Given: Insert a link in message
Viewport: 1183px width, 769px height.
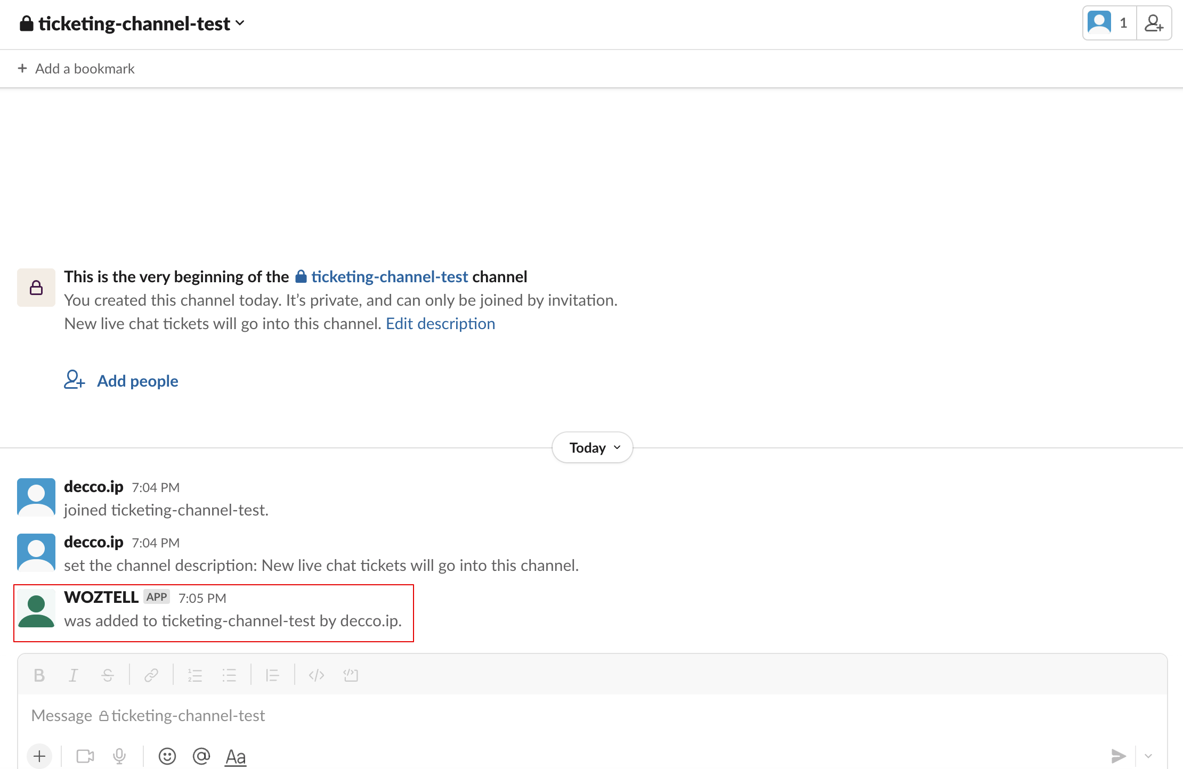Looking at the screenshot, I should pyautogui.click(x=151, y=675).
